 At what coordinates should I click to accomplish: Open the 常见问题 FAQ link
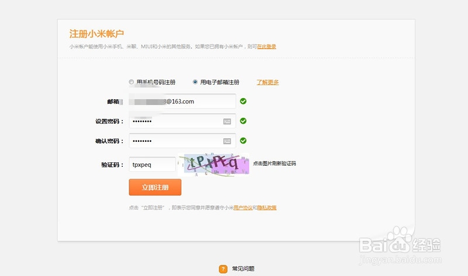[x=243, y=268]
